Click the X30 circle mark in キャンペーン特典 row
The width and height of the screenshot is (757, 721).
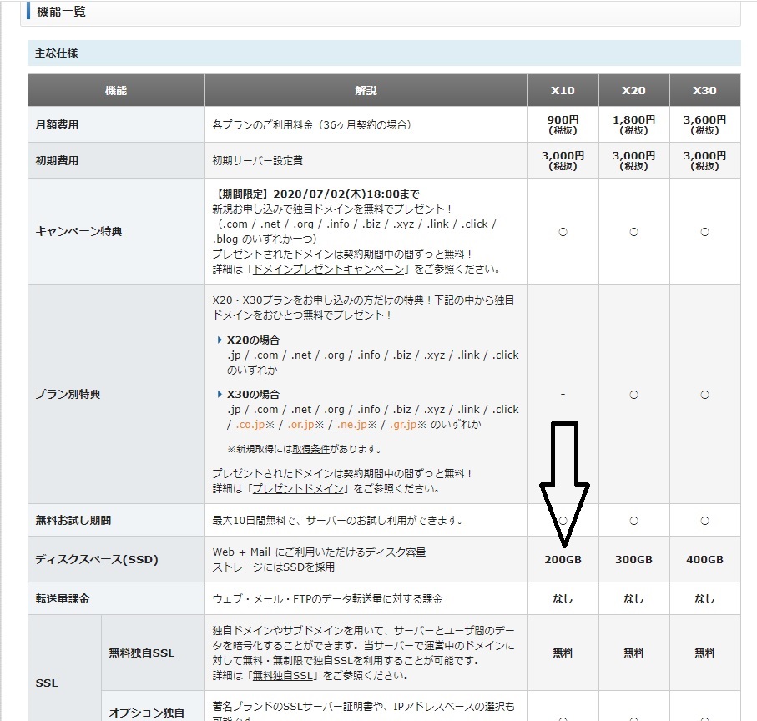click(x=704, y=231)
